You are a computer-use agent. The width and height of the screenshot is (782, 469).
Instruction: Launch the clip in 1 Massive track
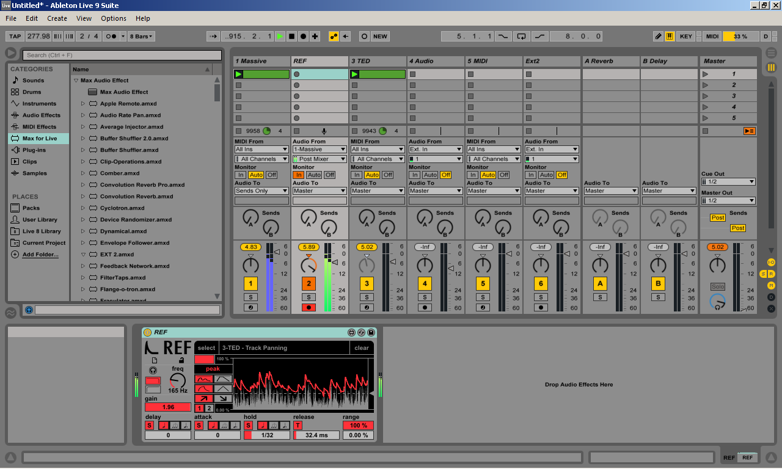pyautogui.click(x=239, y=75)
